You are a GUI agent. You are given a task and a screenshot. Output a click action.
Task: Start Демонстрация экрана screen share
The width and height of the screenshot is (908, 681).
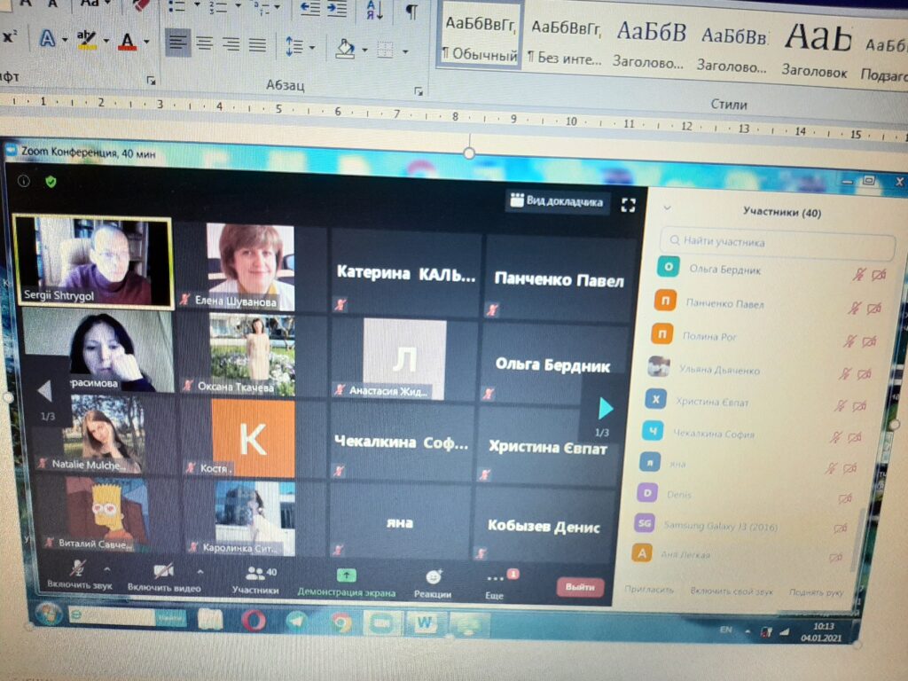click(347, 583)
